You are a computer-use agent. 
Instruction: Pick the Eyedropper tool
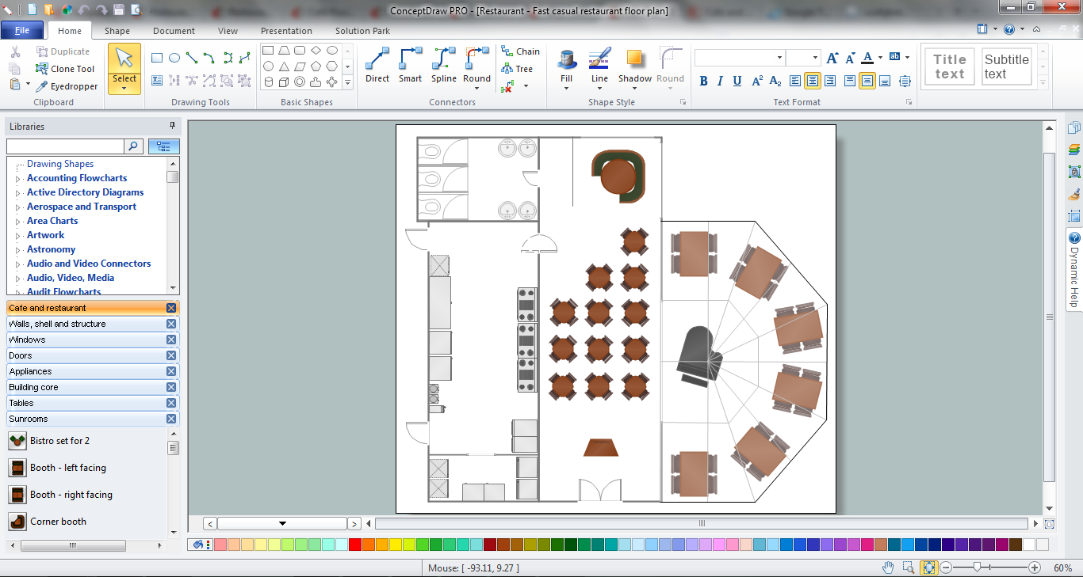67,86
